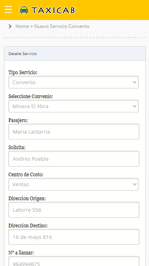The image size is (149, 266).
Task: Click the breadcrumb chevron arrow icon
Action: tap(10, 26)
